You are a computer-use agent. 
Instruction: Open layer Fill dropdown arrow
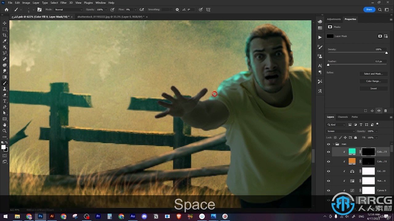coord(376,138)
